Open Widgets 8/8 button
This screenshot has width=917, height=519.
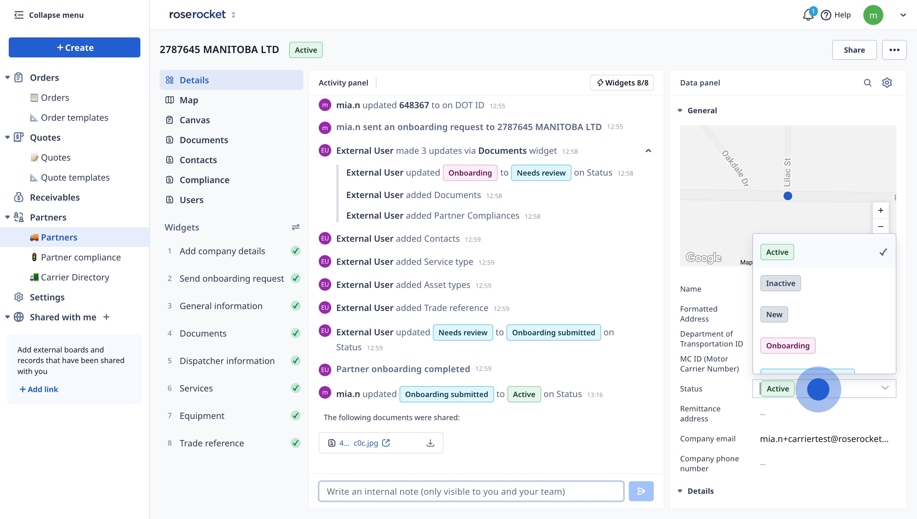(x=622, y=83)
